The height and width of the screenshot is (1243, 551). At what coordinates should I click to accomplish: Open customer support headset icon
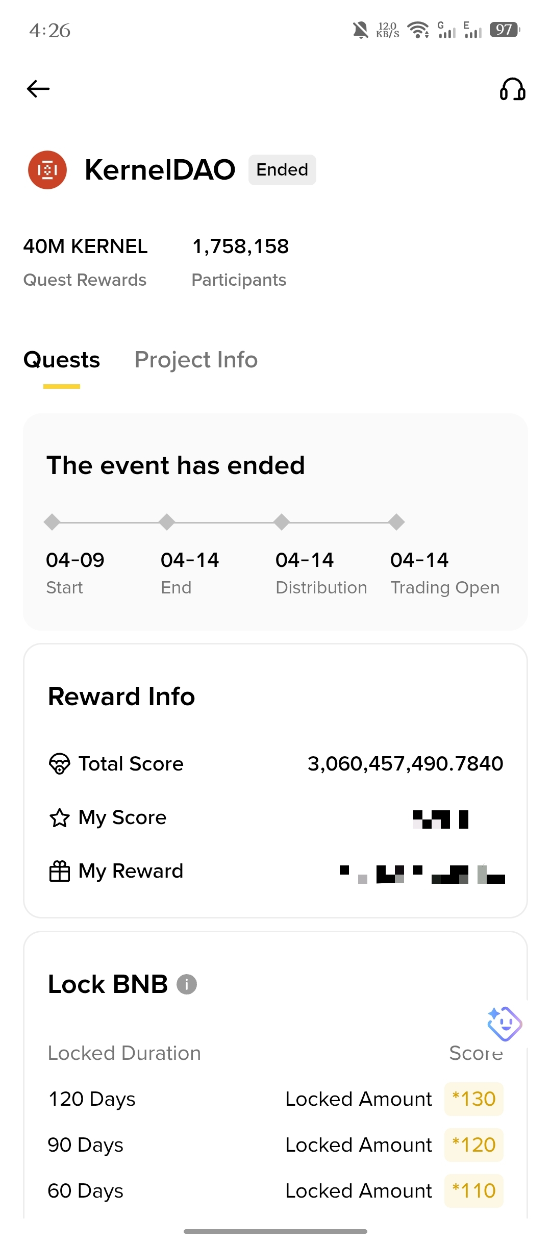[x=512, y=89]
